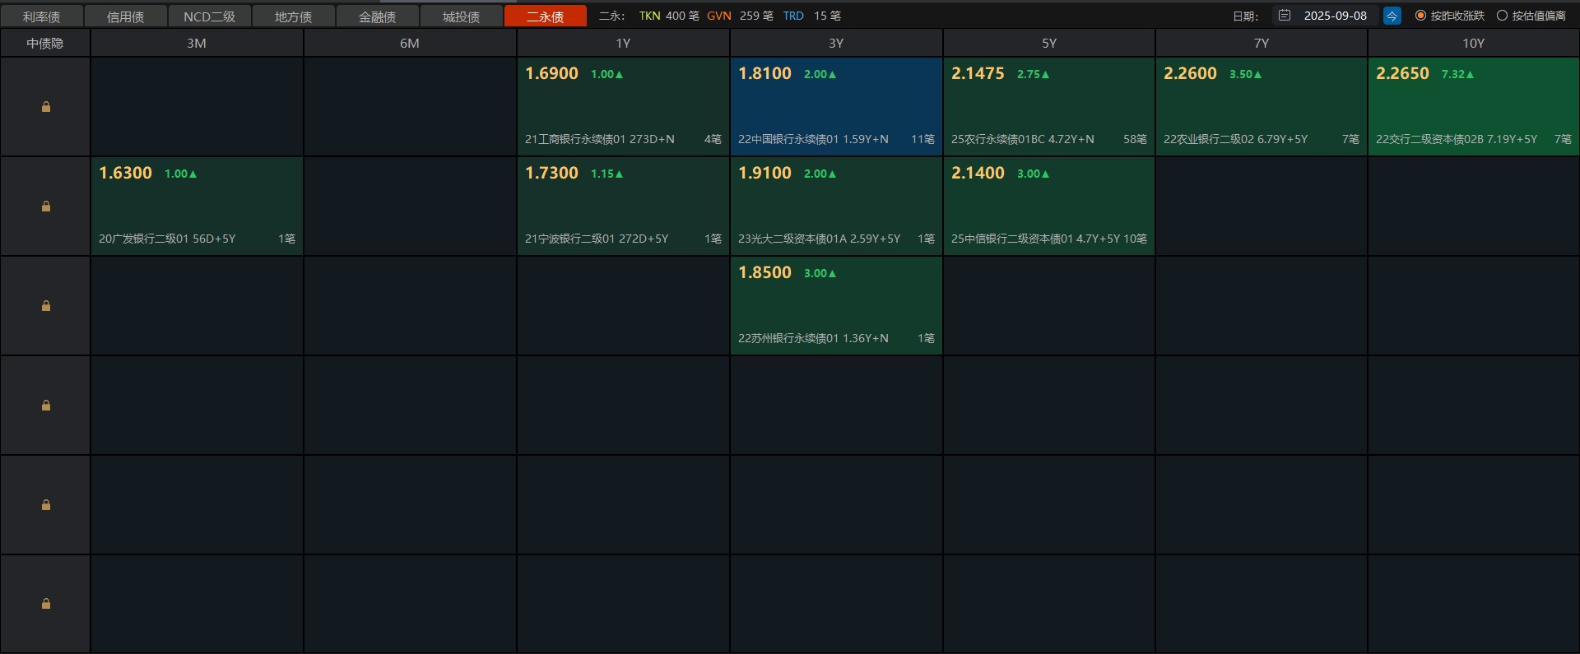
Task: Open the 20广发银行二级01 cell at 1.6300
Action: (197, 206)
